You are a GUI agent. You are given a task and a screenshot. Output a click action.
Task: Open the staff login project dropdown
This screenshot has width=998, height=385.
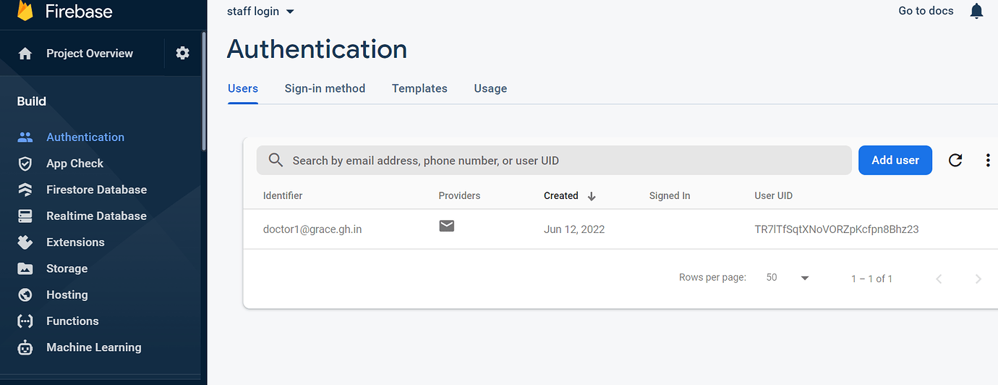[x=260, y=12]
